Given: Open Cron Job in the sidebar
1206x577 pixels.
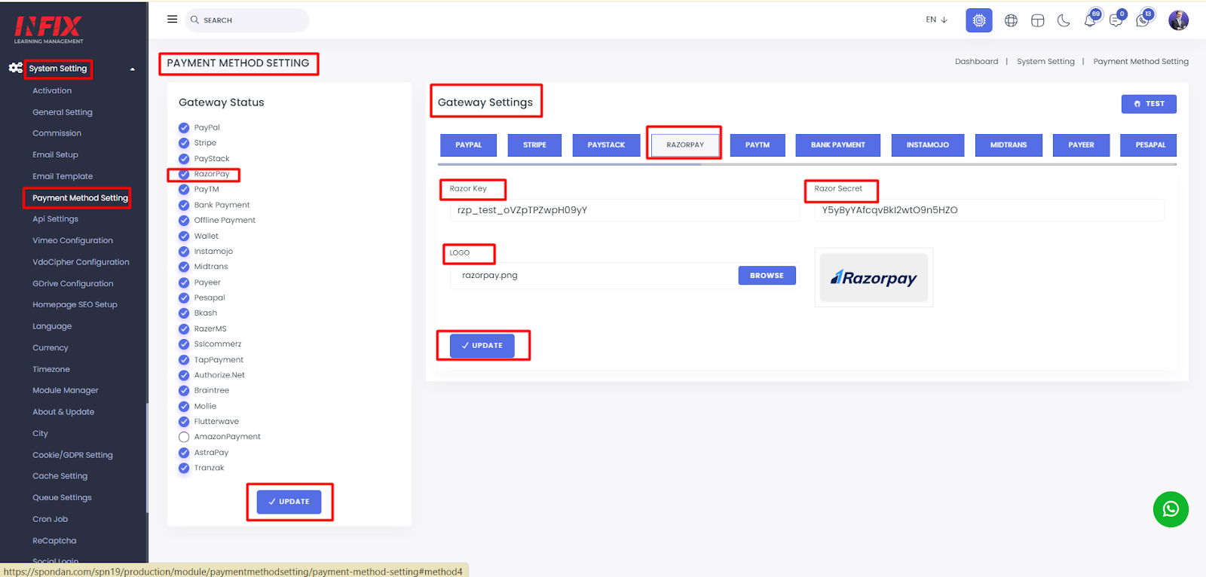Looking at the screenshot, I should point(50,519).
